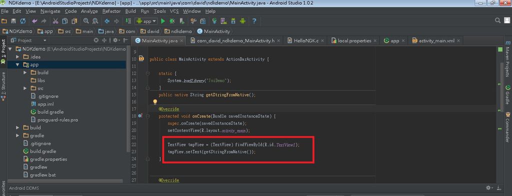Collapse the NDKdemo root tree node
Image resolution: width=512 pixels, height=196 pixels.
coord(10,49)
